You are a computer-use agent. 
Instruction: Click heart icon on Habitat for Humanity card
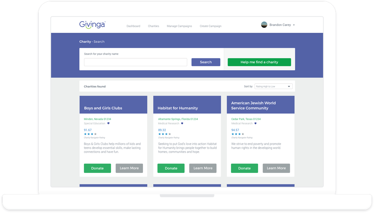tap(182, 123)
